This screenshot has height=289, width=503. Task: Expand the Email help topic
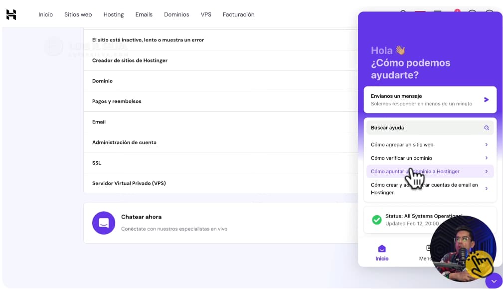pos(221,122)
